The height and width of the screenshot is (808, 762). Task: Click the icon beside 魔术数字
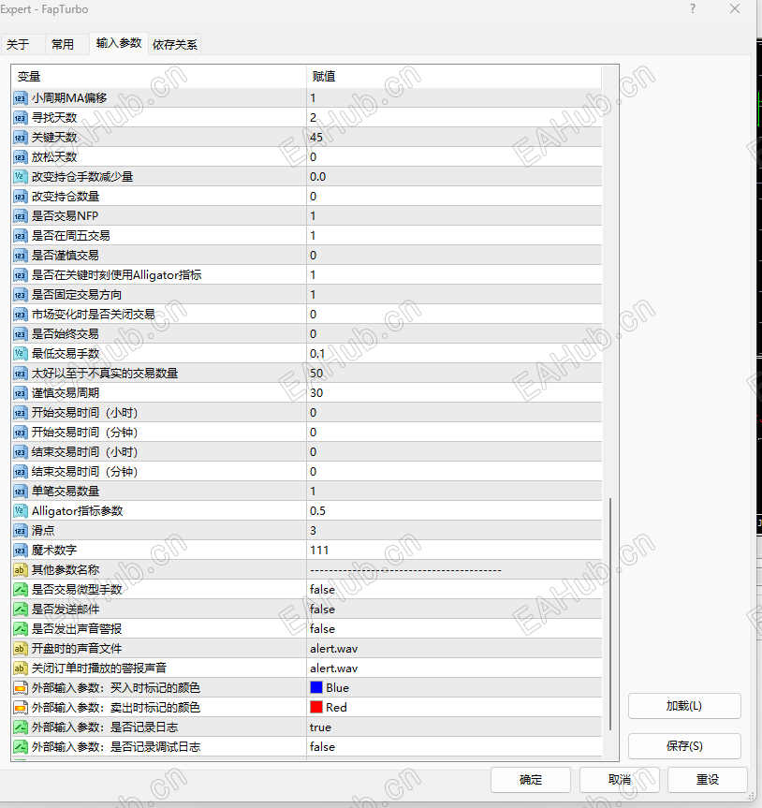(x=20, y=551)
